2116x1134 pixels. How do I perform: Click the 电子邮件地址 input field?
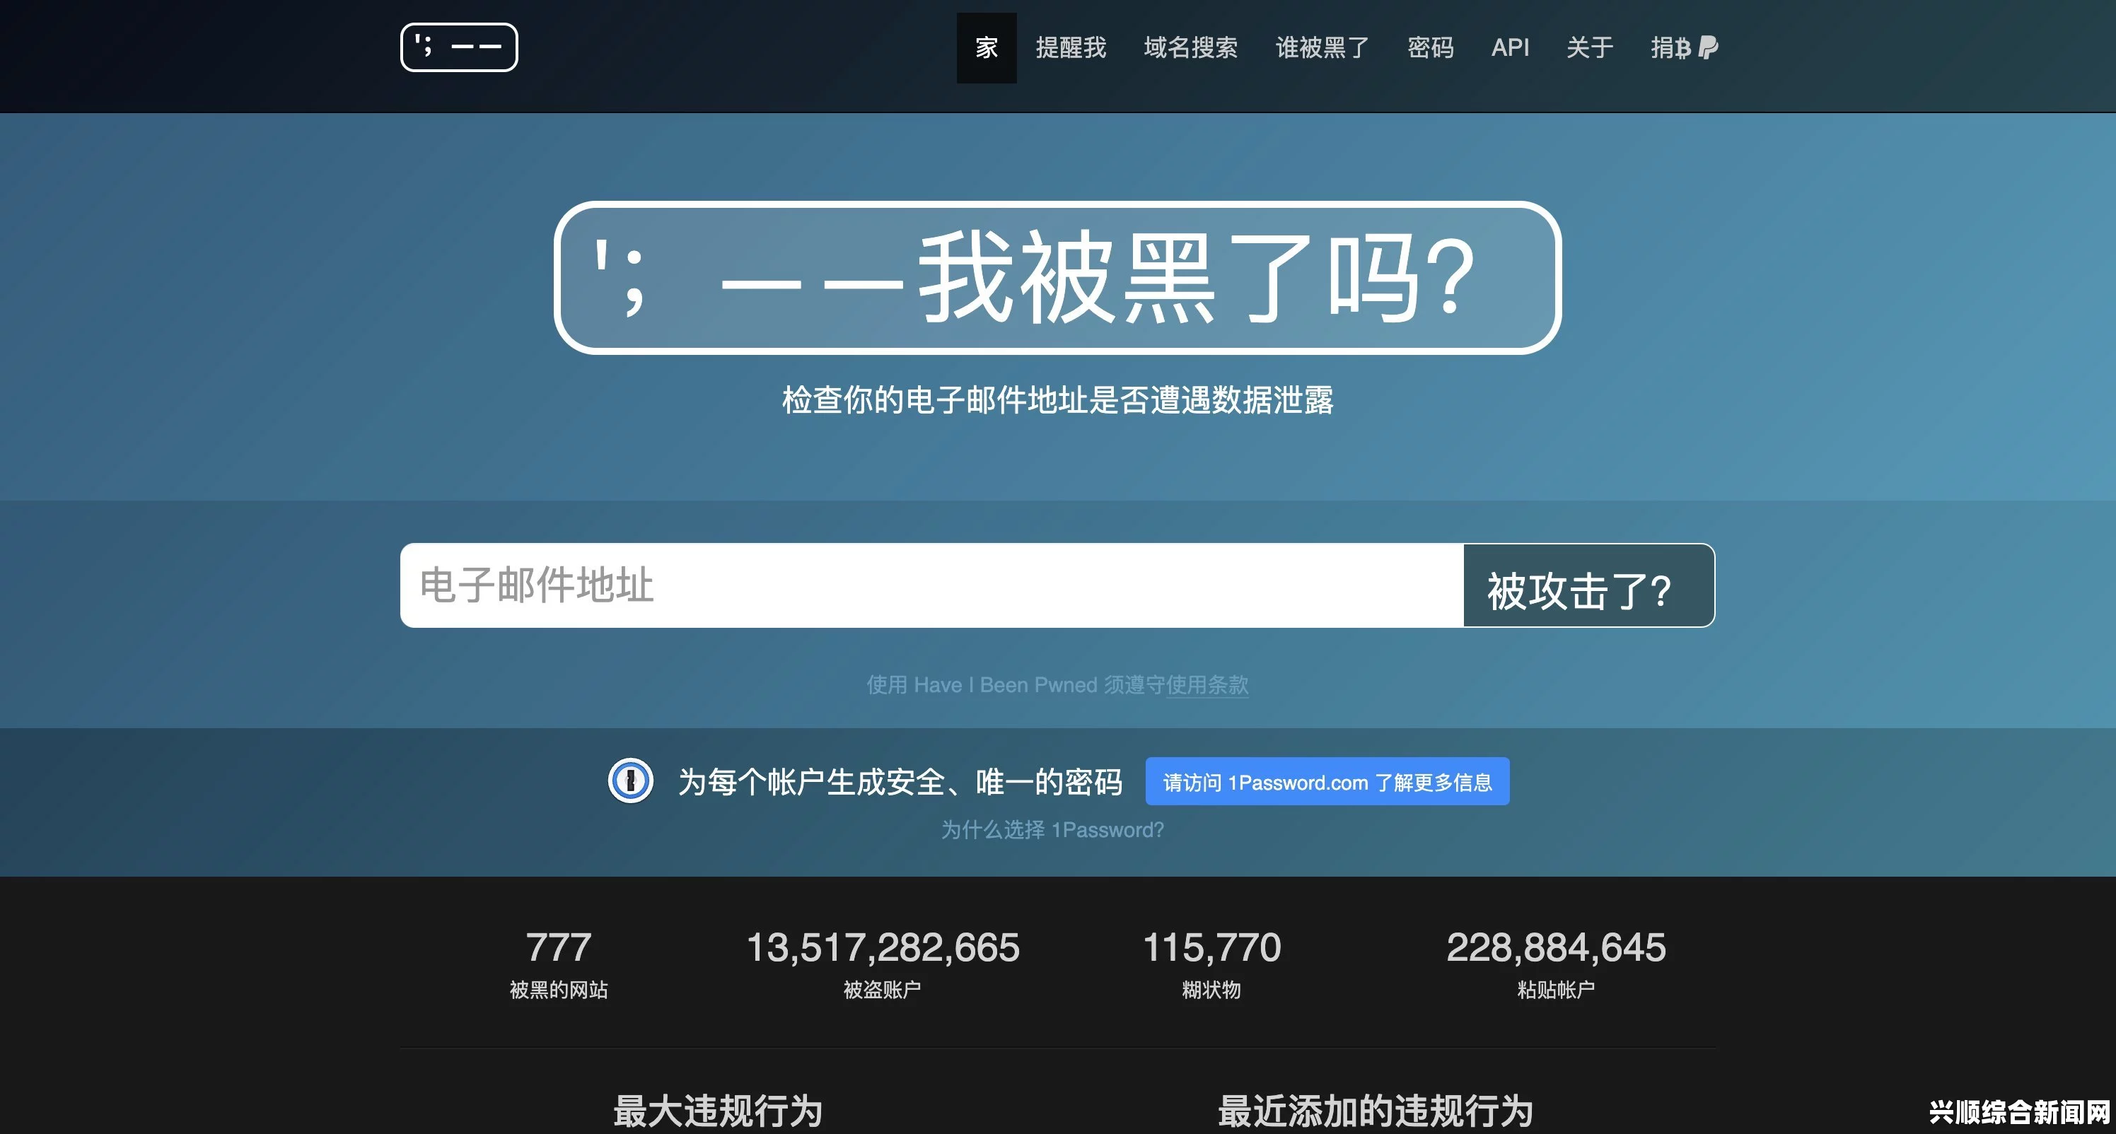point(931,585)
